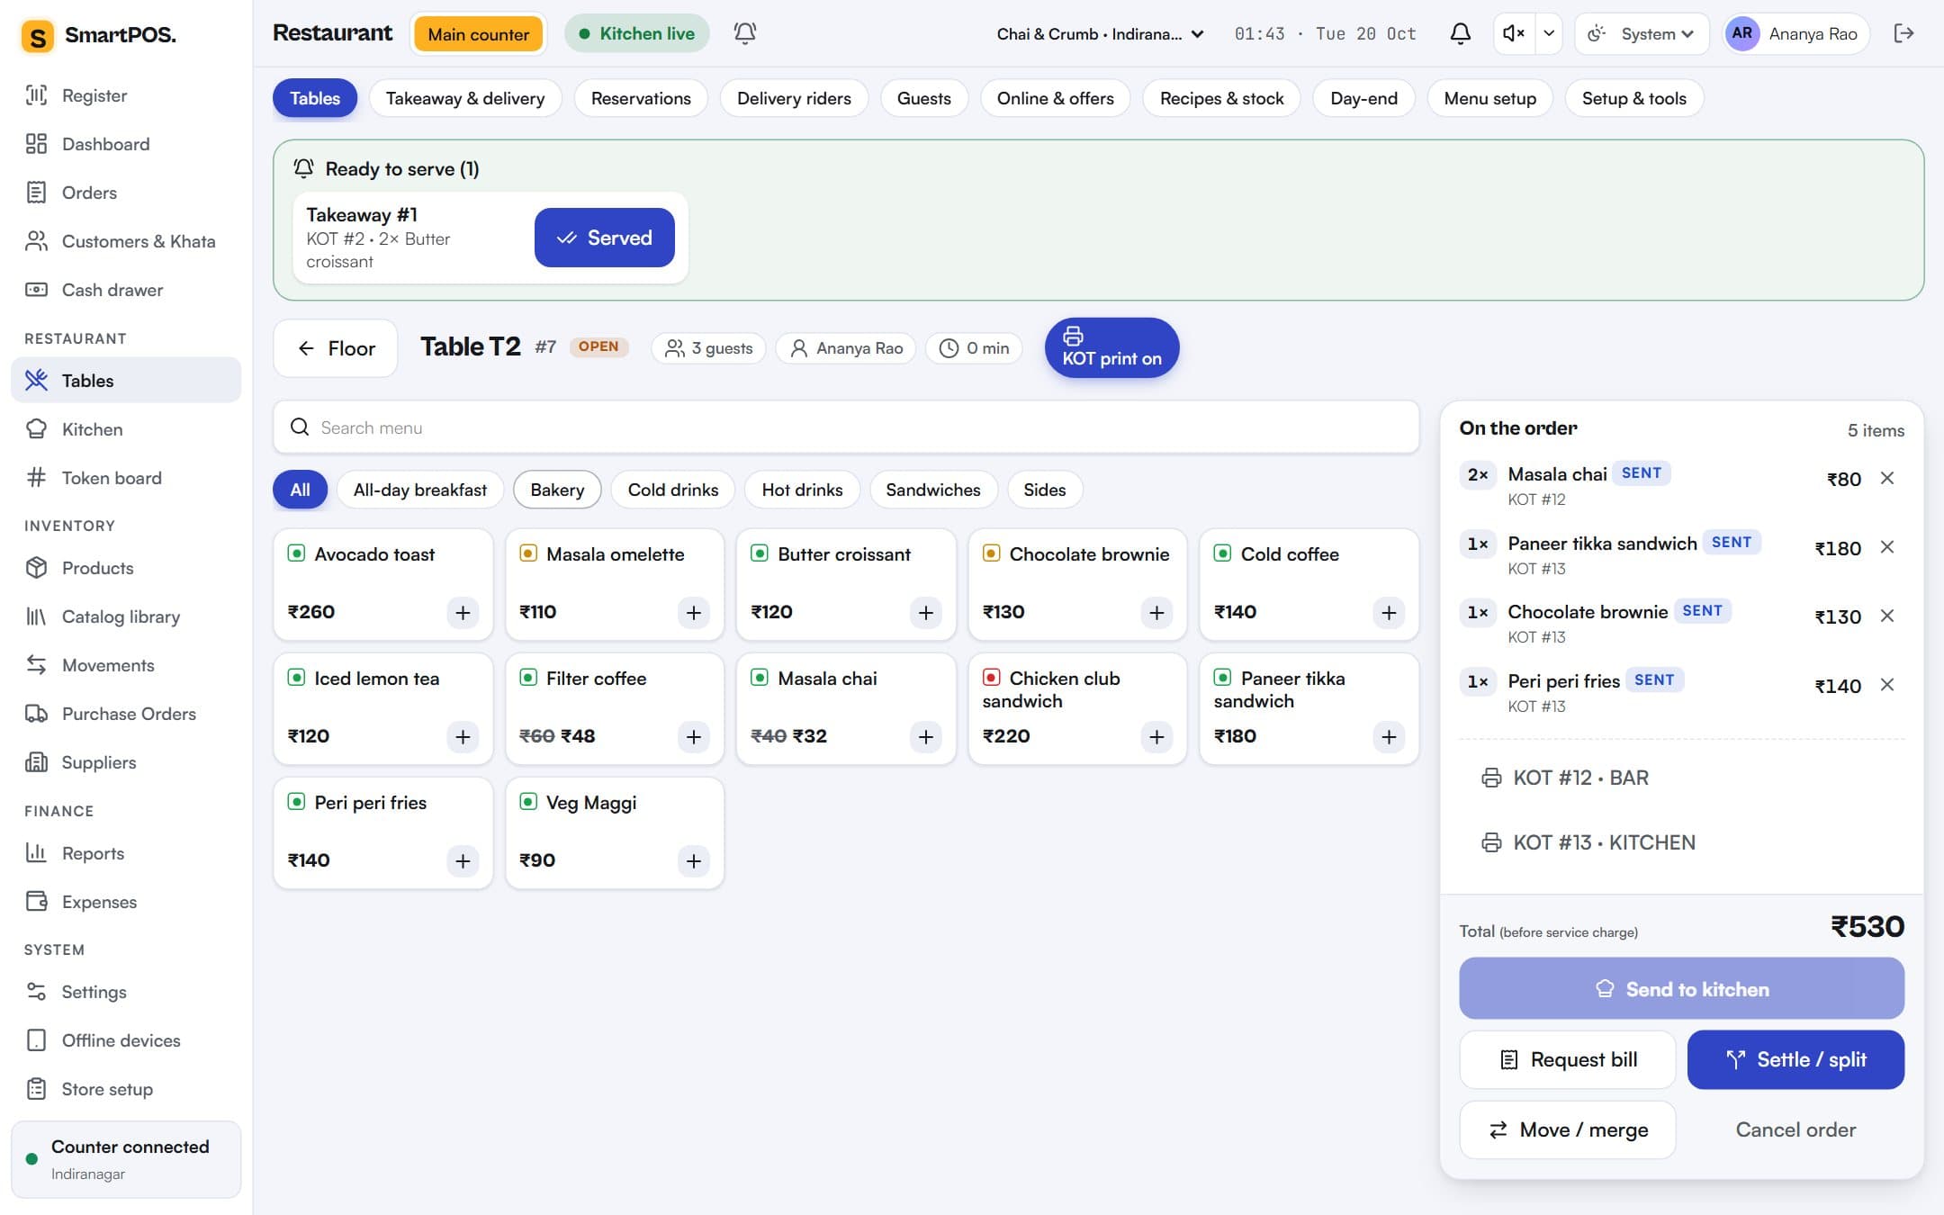Switch to the Reservations tab

pyautogui.click(x=641, y=98)
